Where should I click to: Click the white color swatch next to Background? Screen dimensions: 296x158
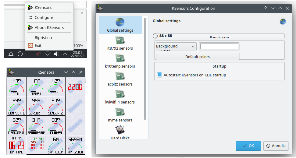tap(219, 46)
